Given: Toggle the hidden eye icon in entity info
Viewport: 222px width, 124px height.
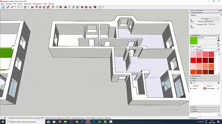Looking at the screenshot, I should 205,24.
